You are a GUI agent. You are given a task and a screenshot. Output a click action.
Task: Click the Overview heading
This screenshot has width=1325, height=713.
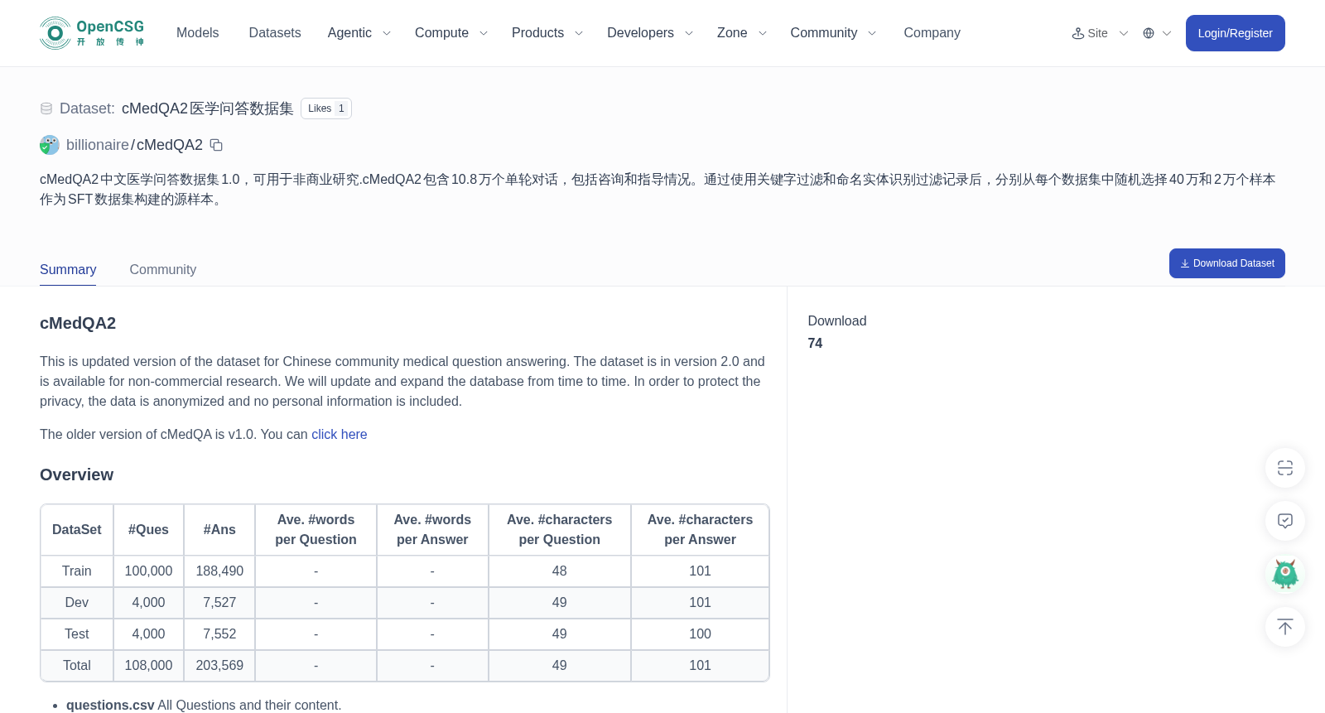(77, 475)
